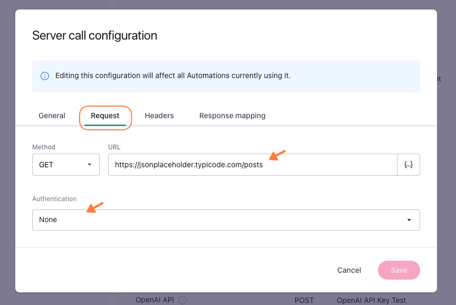The height and width of the screenshot is (305, 456).
Task: Click the Authentication field label
Action: coord(54,199)
